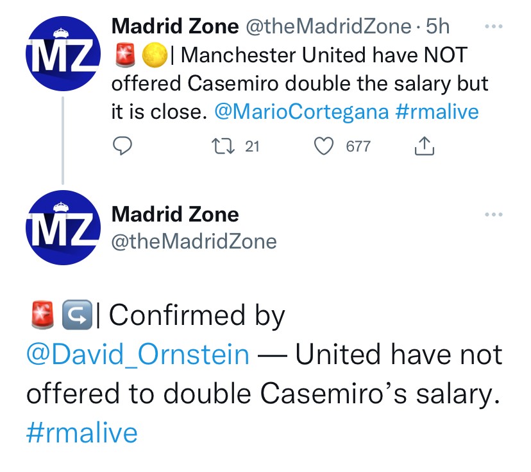531x472 pixels.
Task: Click the Madrid Zone name on the top tweet
Action: [173, 26]
